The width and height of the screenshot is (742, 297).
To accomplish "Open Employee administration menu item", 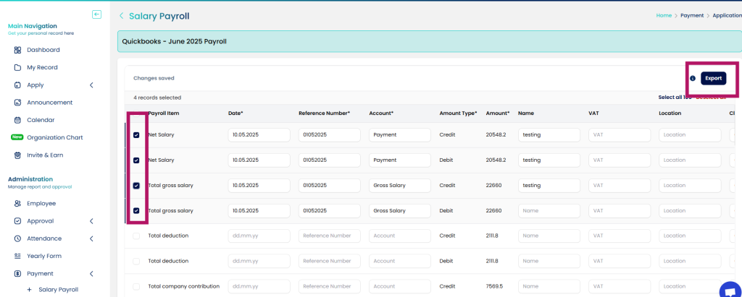I will [x=41, y=204].
